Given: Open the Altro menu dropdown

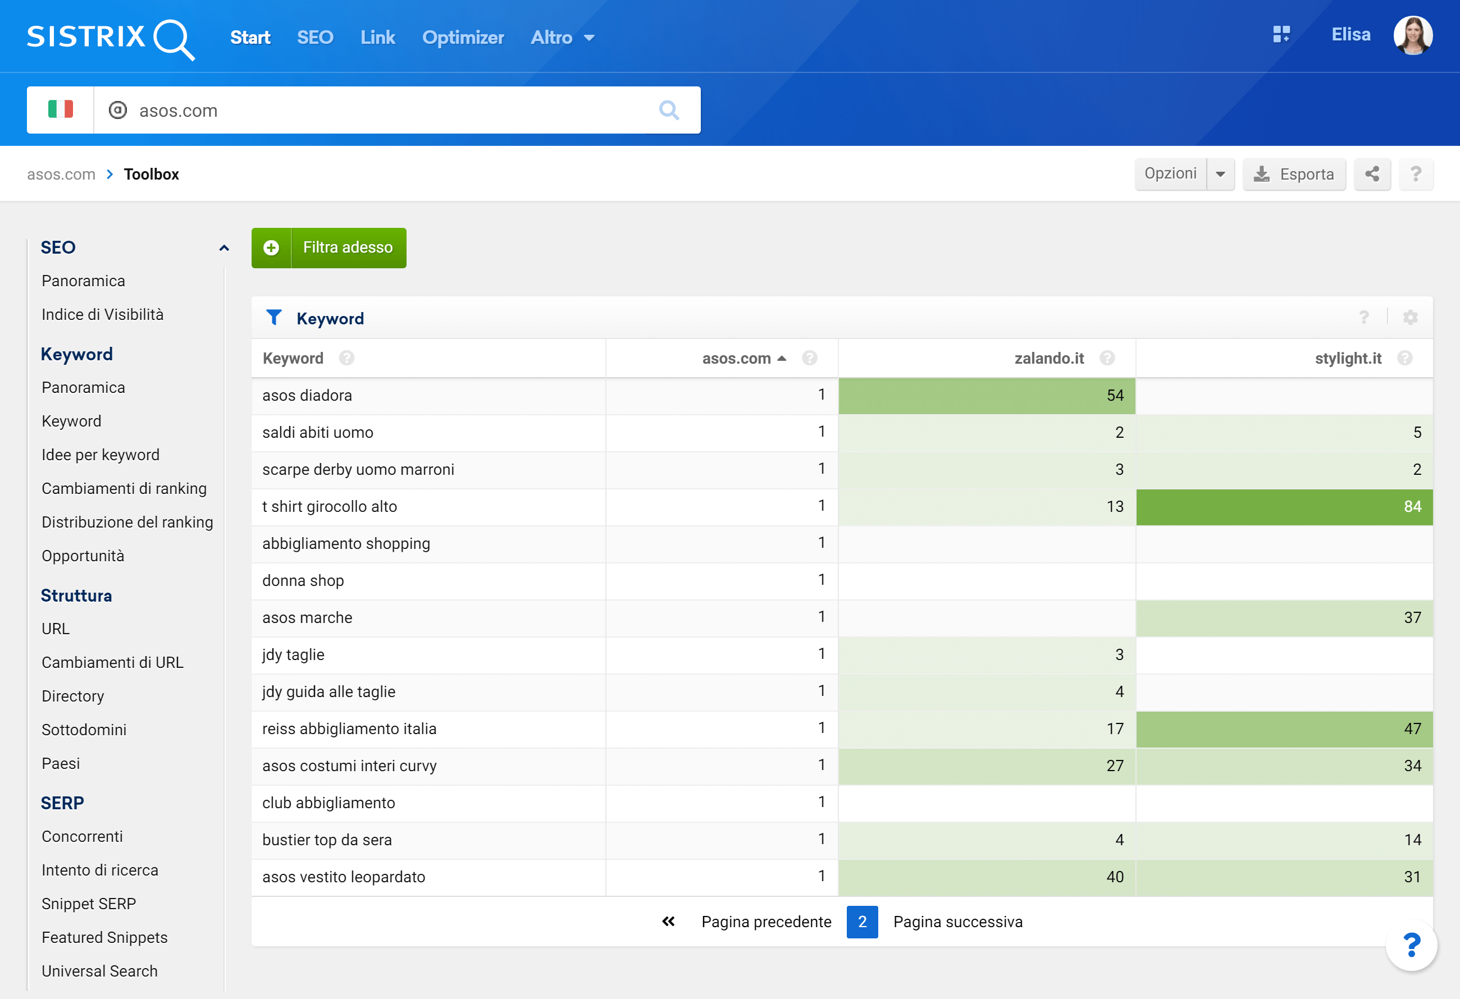Looking at the screenshot, I should tap(563, 38).
